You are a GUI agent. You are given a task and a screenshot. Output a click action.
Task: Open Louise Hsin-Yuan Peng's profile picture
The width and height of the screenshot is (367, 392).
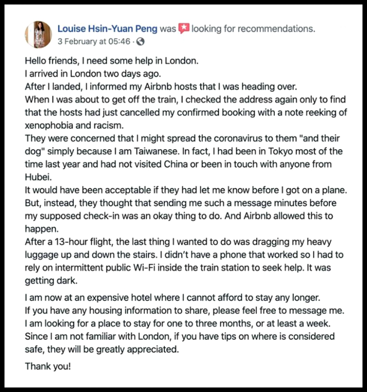click(38, 34)
